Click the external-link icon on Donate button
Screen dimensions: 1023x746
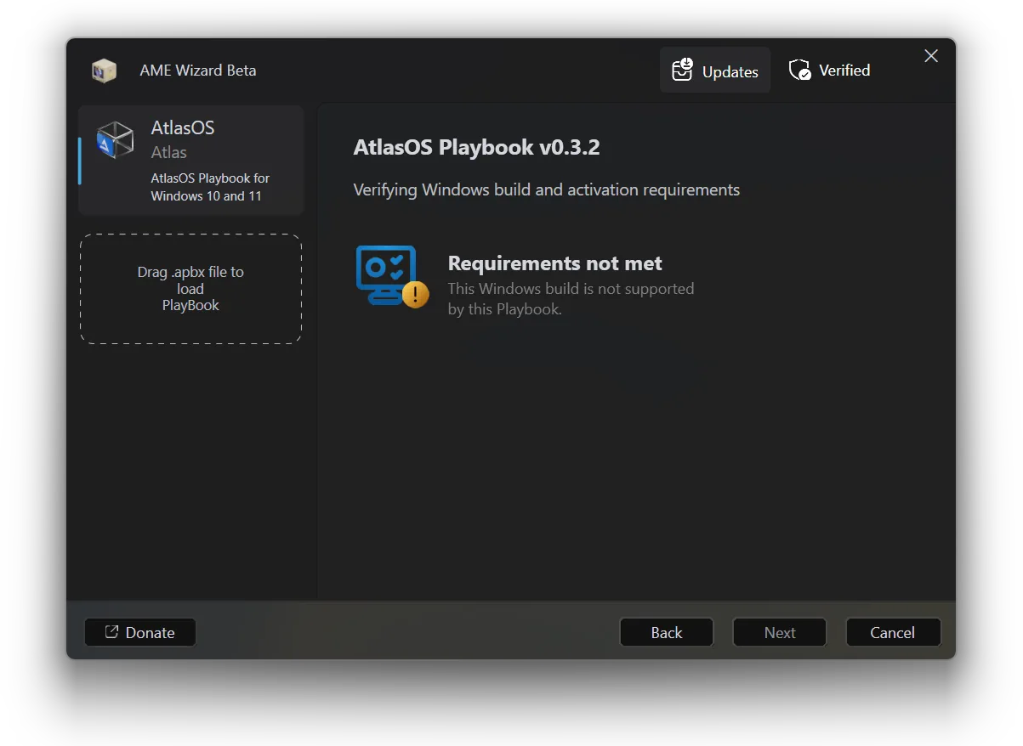(x=111, y=632)
